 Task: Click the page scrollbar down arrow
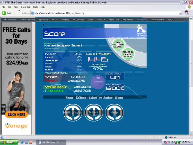click(x=191, y=133)
